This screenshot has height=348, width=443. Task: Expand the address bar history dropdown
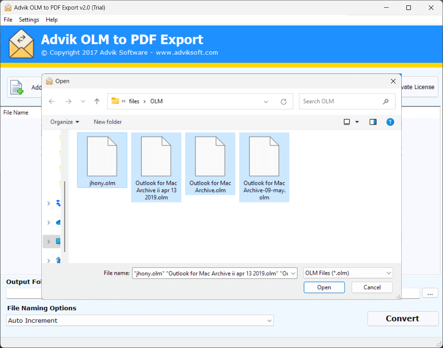tap(266, 102)
